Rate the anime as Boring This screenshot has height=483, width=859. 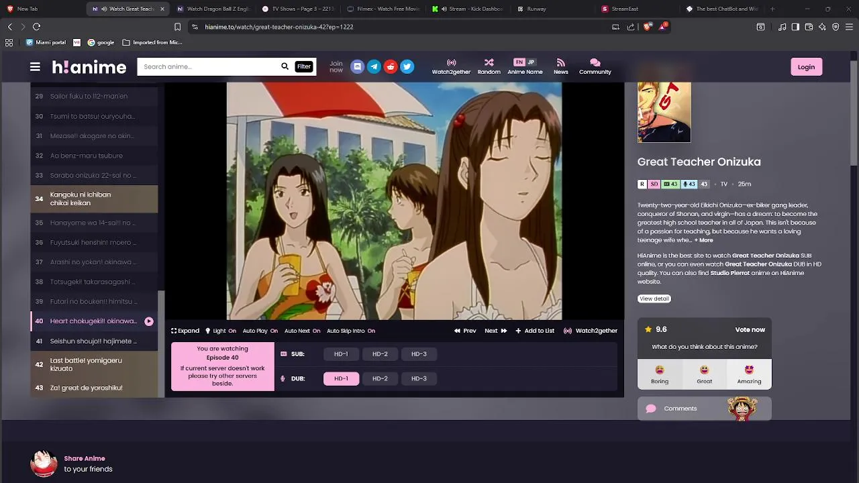coord(660,374)
